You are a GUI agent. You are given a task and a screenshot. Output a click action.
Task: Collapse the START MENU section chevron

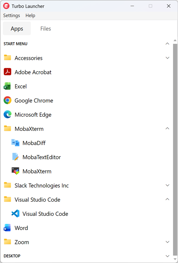(x=167, y=44)
